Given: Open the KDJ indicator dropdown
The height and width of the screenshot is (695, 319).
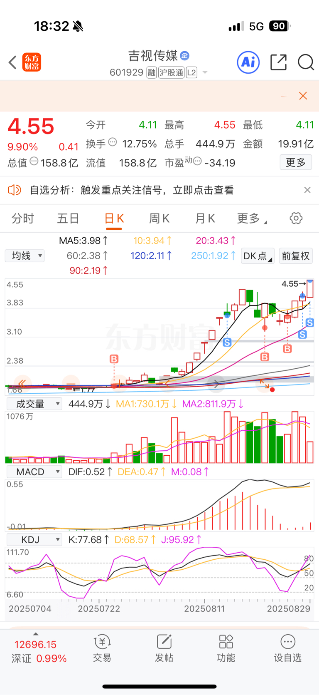Looking at the screenshot, I should point(34,540).
